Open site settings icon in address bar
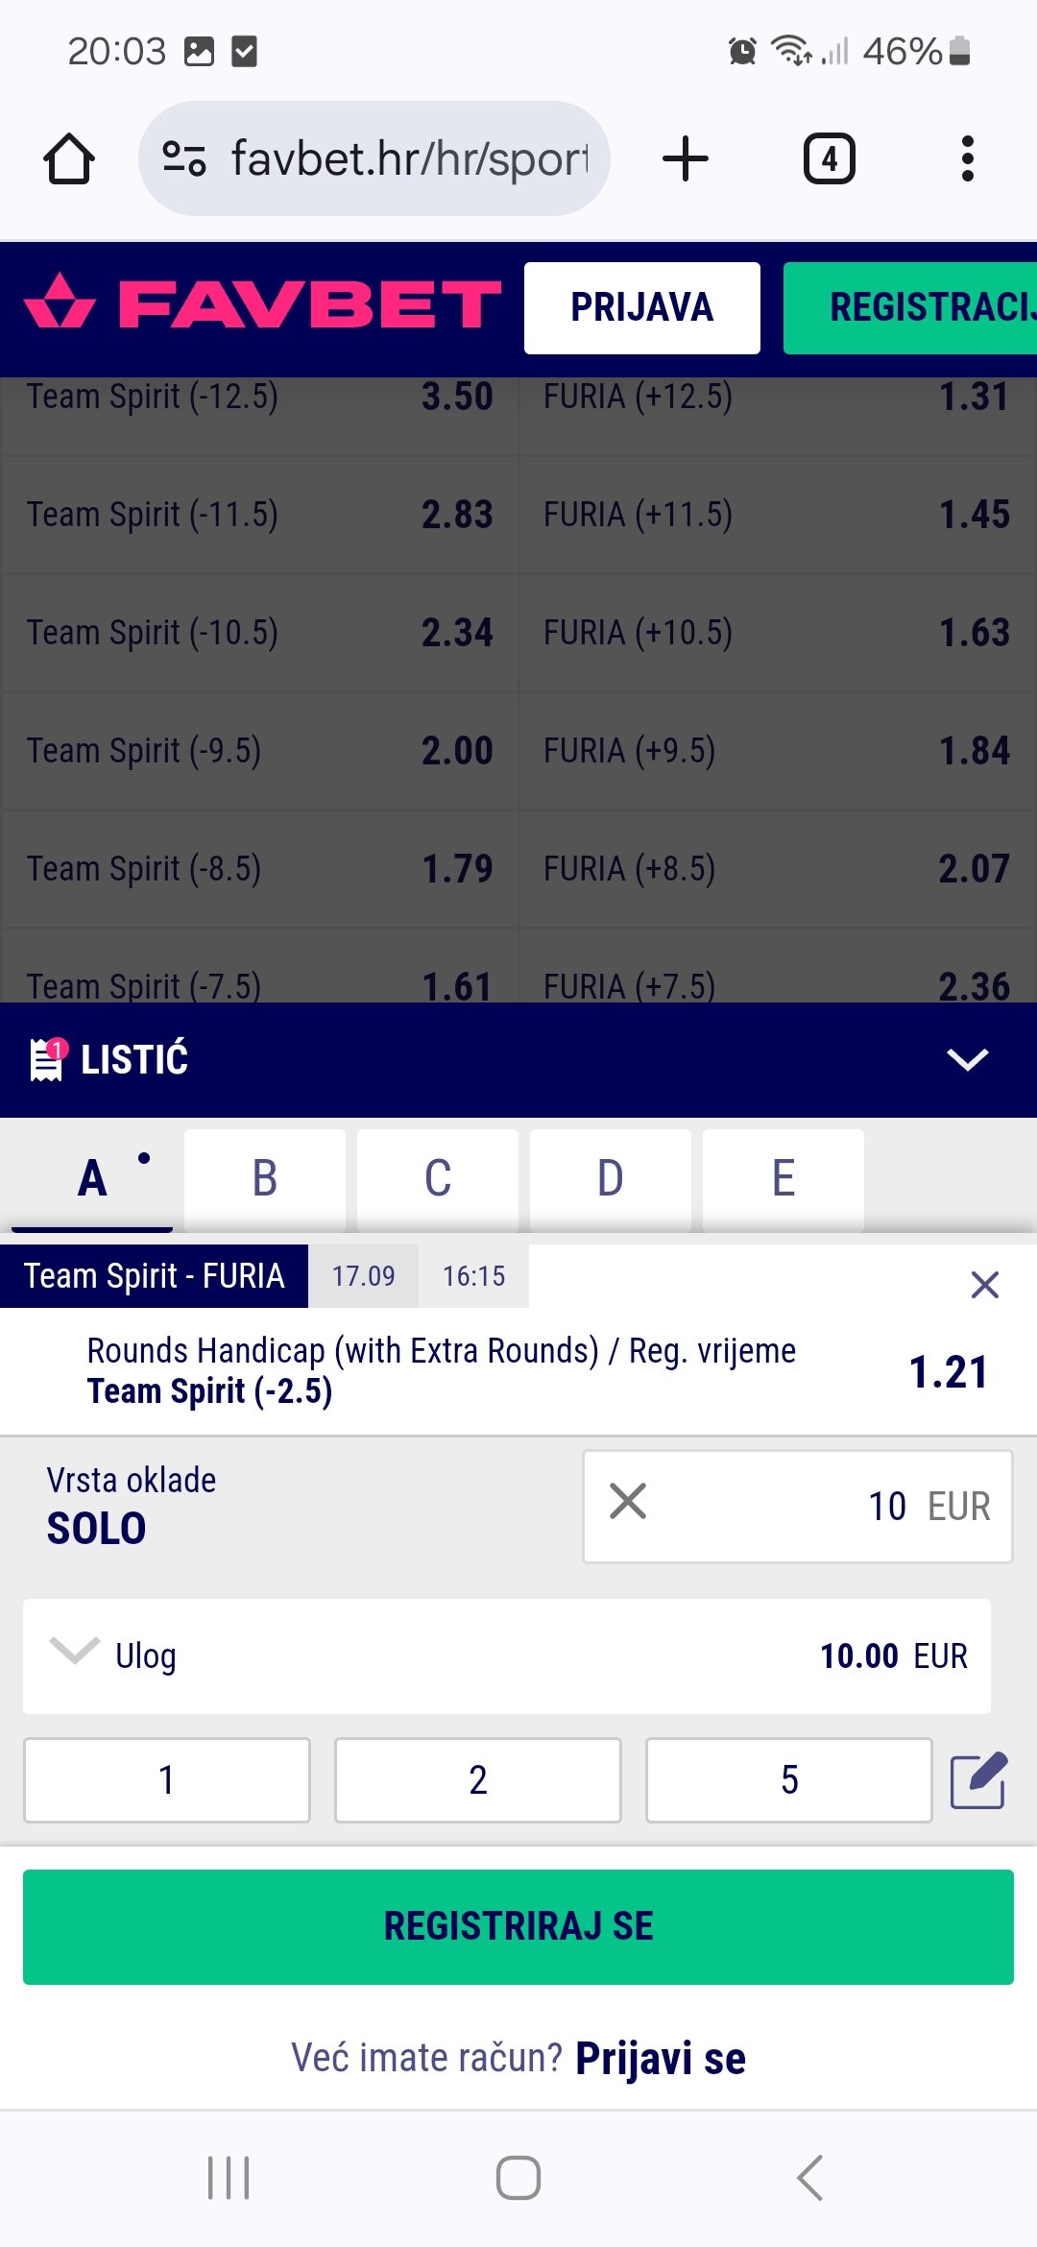The width and height of the screenshot is (1037, 2247). tap(183, 158)
